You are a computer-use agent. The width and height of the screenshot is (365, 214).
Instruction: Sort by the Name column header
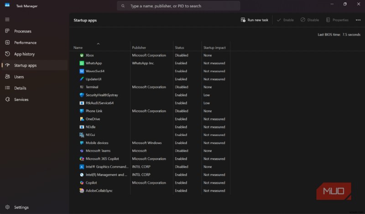(x=78, y=48)
